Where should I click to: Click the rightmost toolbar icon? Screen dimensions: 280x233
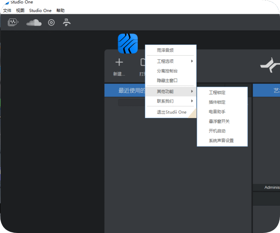[x=66, y=23]
